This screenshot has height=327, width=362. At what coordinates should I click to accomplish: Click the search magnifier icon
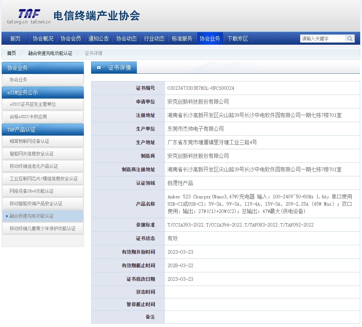(x=350, y=38)
